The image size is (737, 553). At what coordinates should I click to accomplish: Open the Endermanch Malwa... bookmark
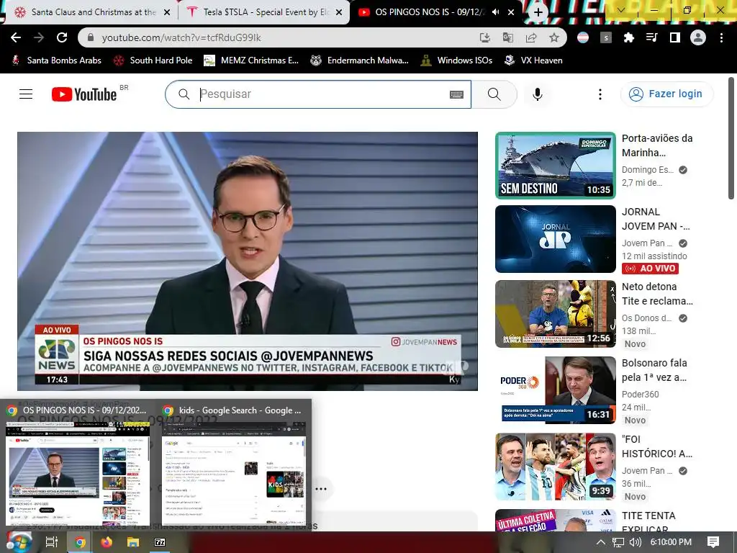pos(360,60)
